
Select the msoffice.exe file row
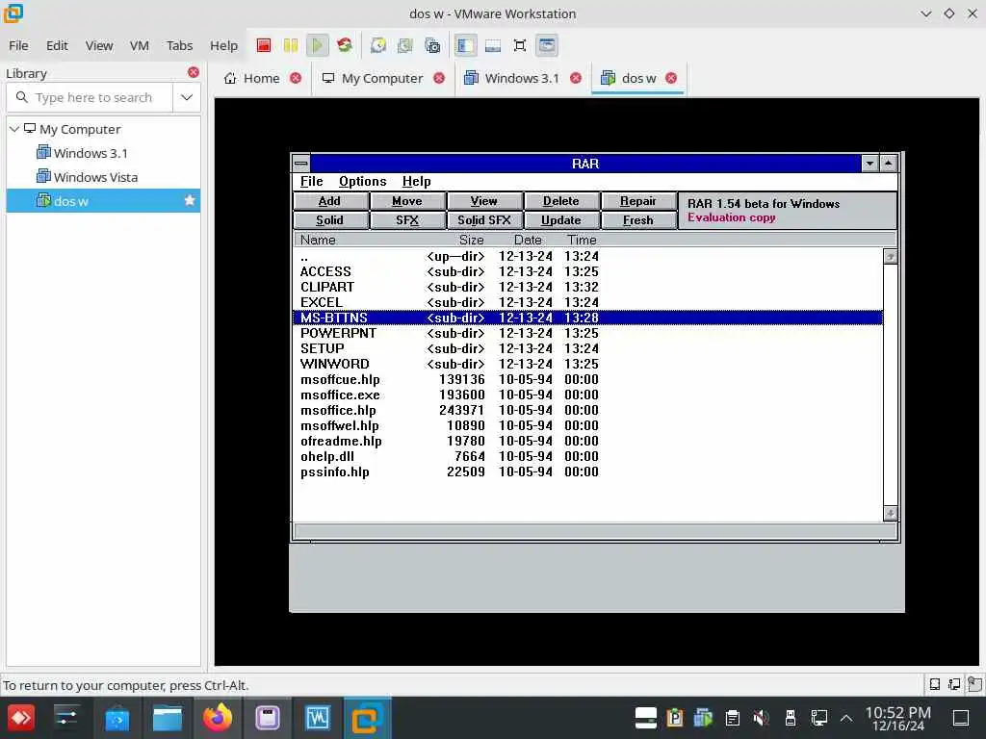coord(588,395)
